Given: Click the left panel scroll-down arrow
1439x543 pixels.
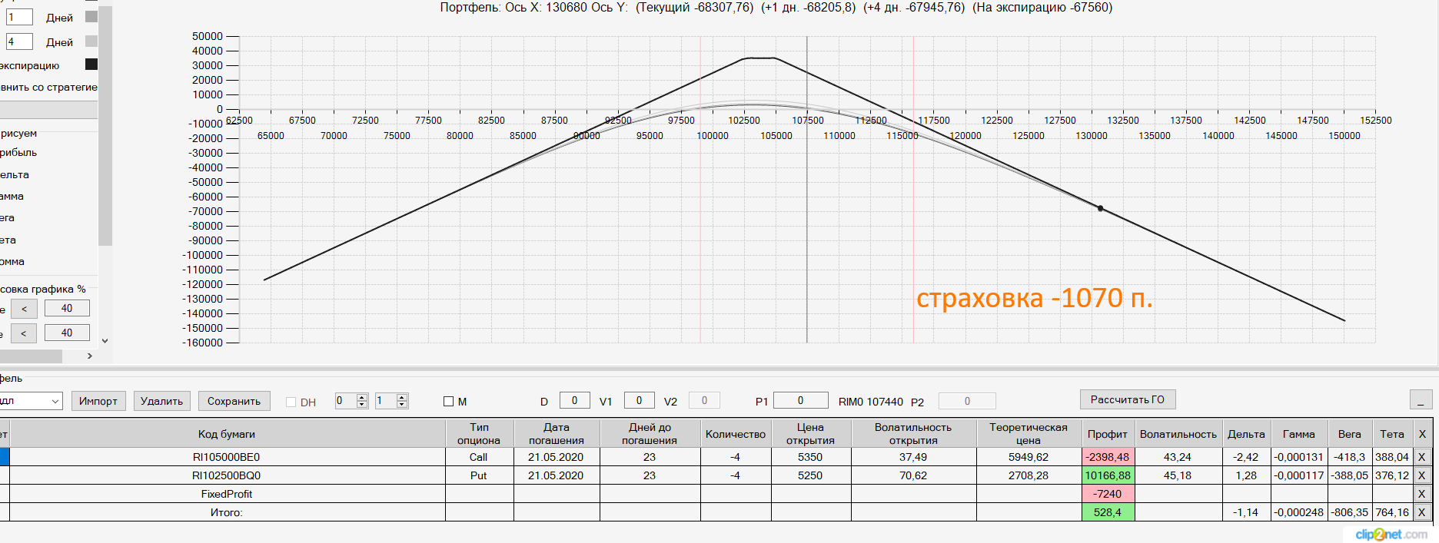Looking at the screenshot, I should [105, 341].
